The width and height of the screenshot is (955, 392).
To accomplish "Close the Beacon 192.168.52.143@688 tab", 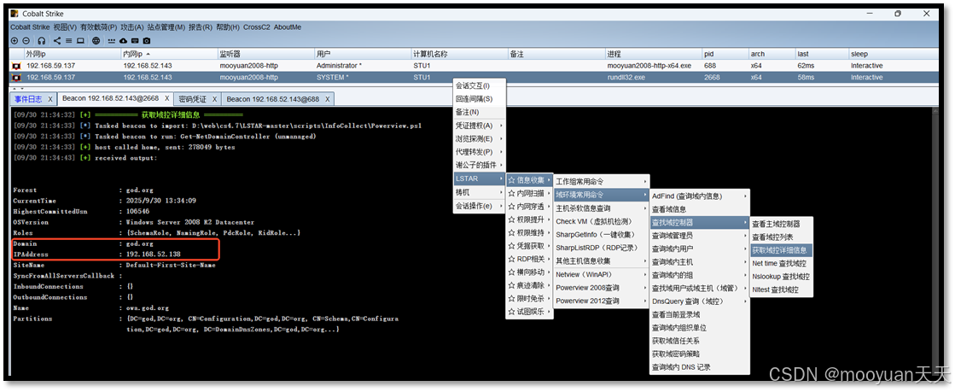I will (327, 99).
